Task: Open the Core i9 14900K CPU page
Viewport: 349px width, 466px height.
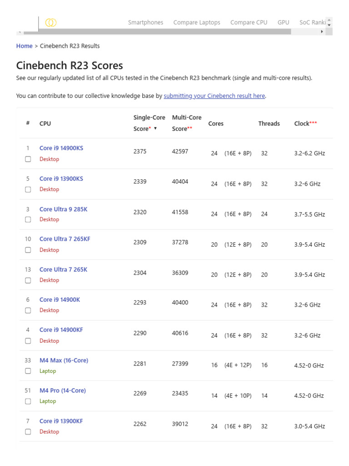Action: 60,299
